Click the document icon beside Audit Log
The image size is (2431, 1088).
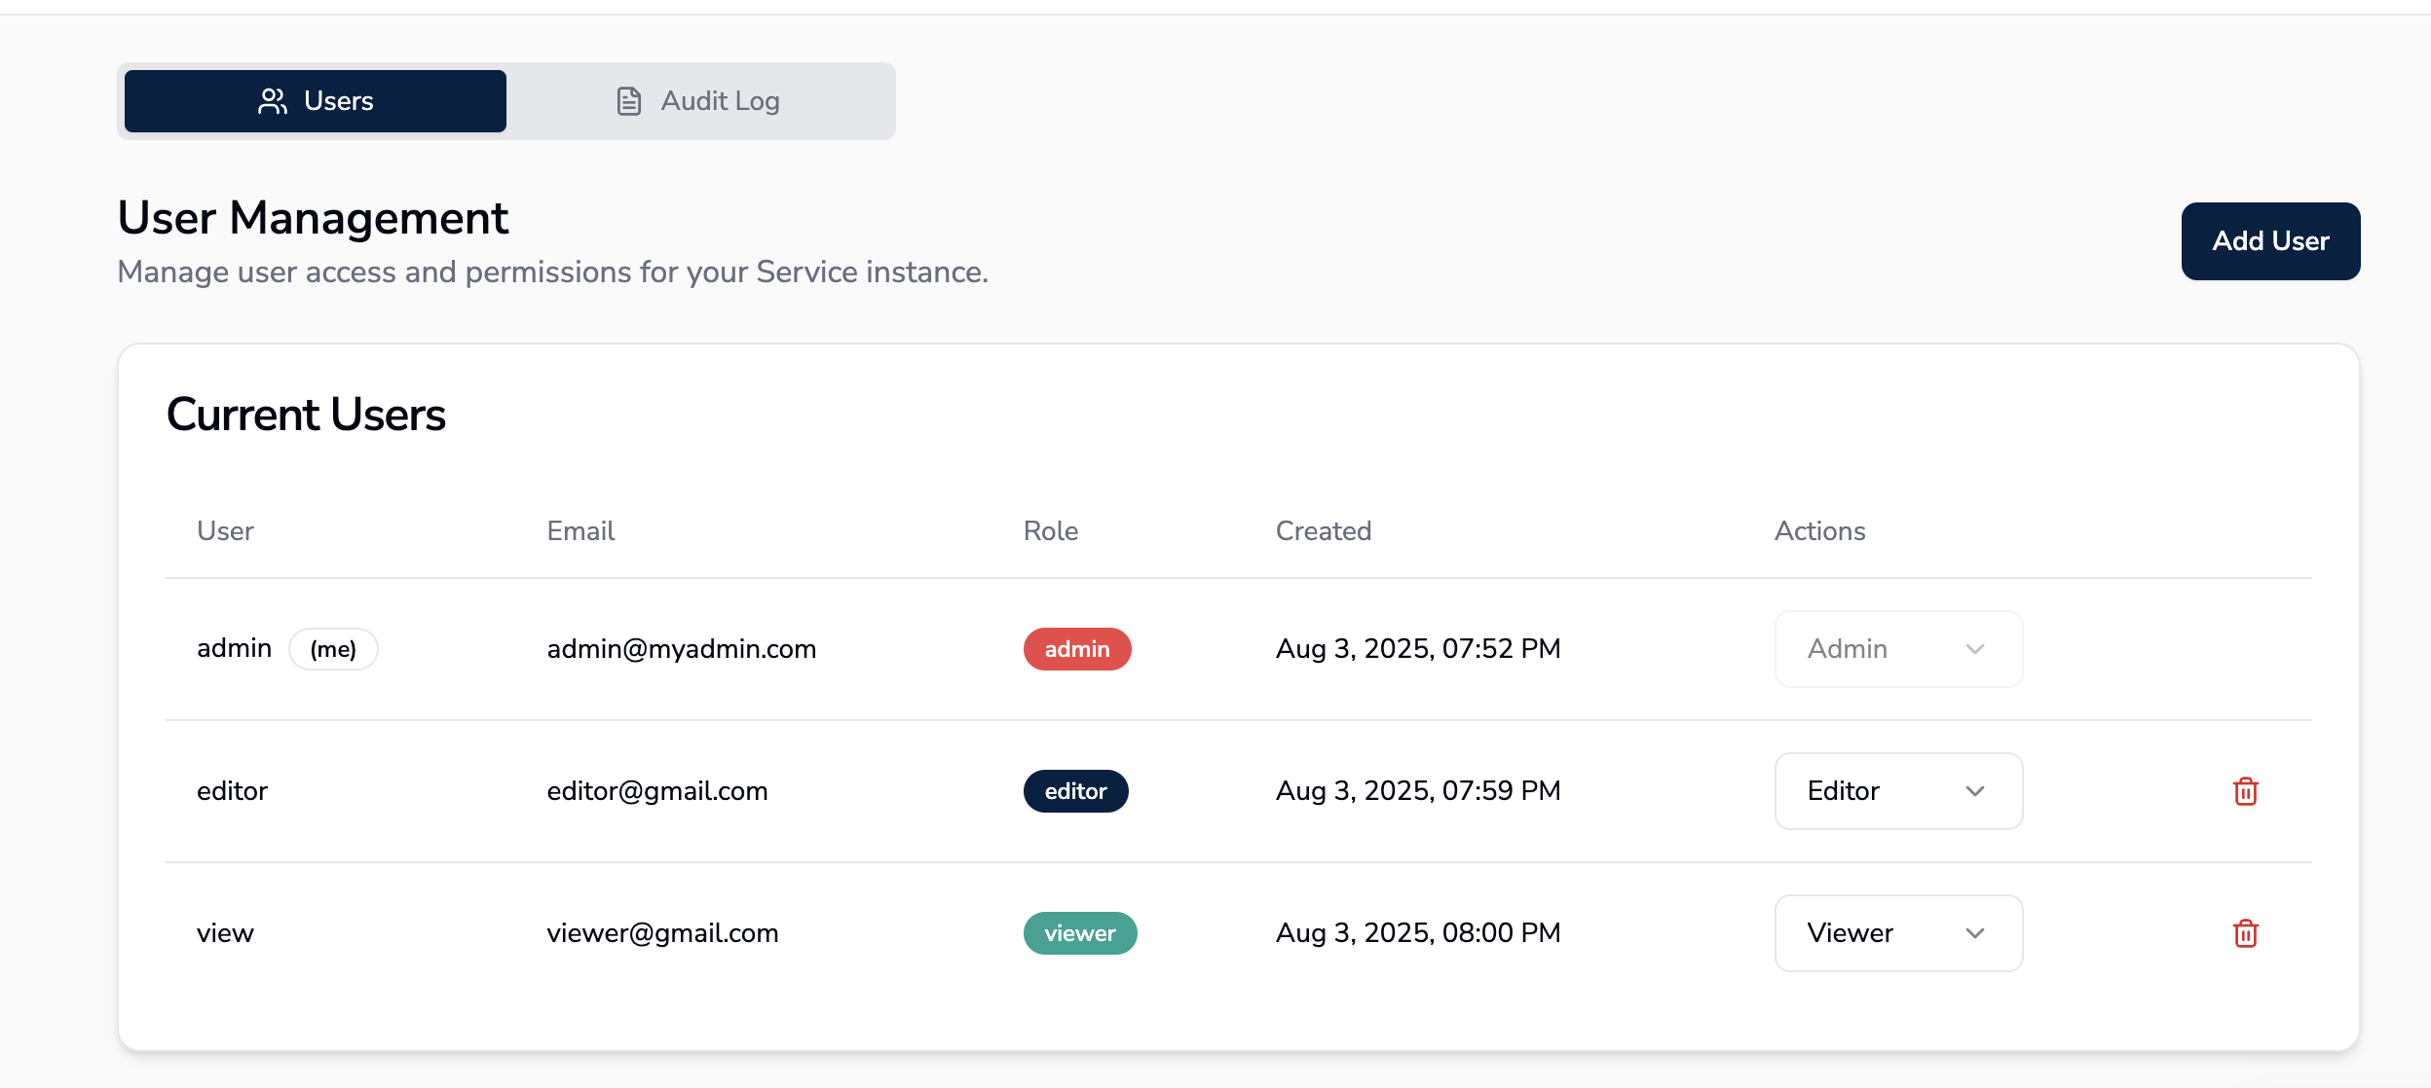[x=629, y=101]
